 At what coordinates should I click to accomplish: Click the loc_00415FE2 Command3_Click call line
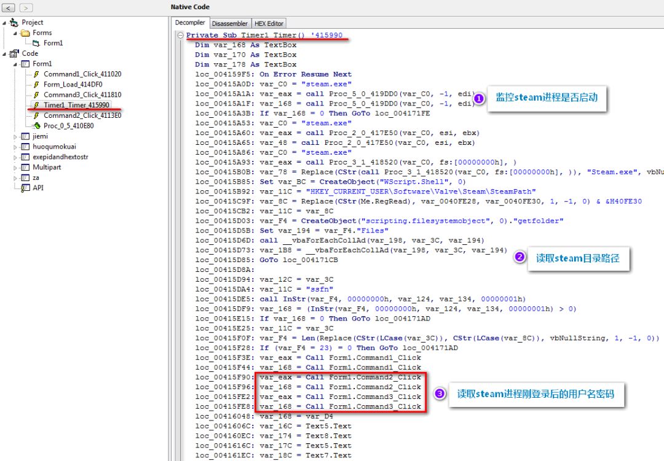pos(308,397)
